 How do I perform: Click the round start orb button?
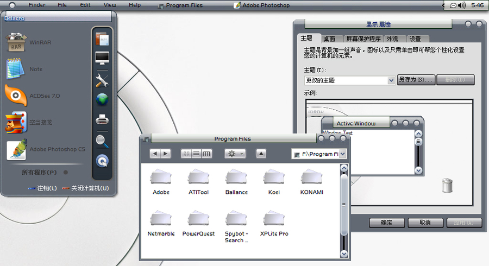[12, 5]
